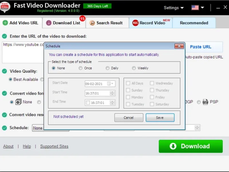
Task: Click the Start Date calendar icon
Action: point(109,84)
